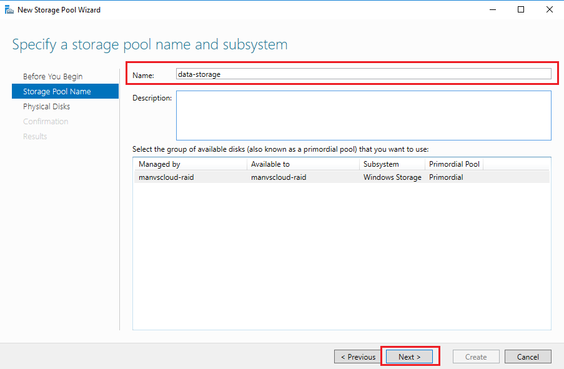Sort by the Primordial Pool column header
Screen dimensions: 564x369
click(454, 164)
